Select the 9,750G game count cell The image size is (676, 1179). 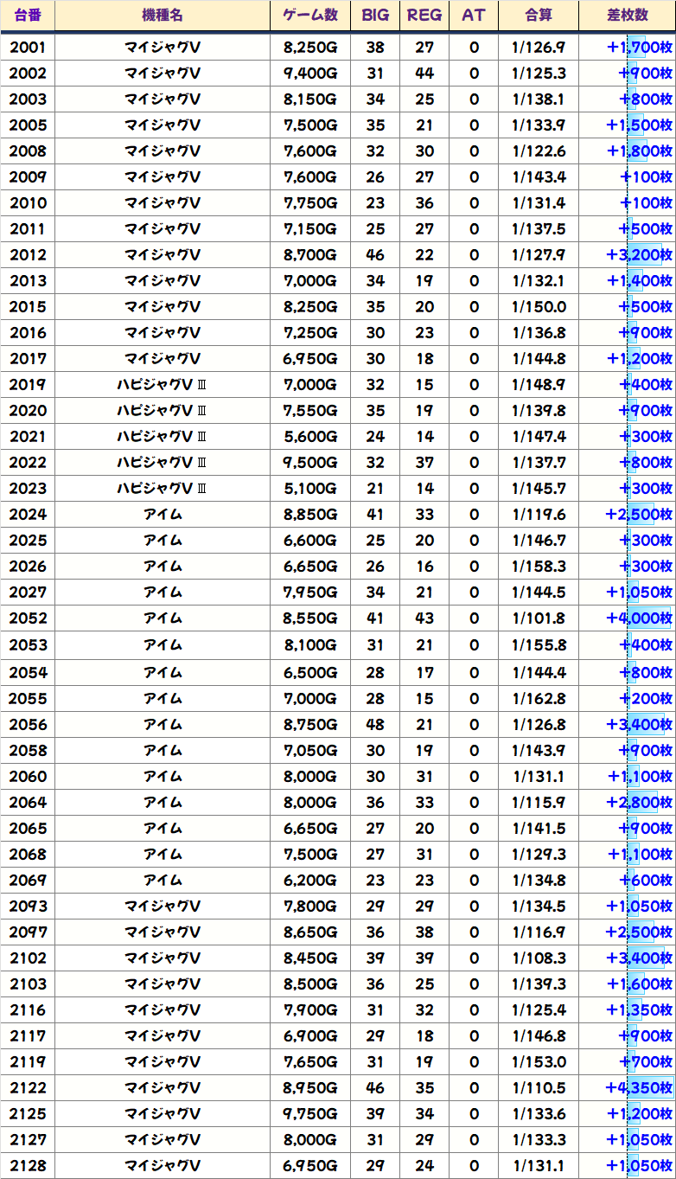coord(310,1113)
